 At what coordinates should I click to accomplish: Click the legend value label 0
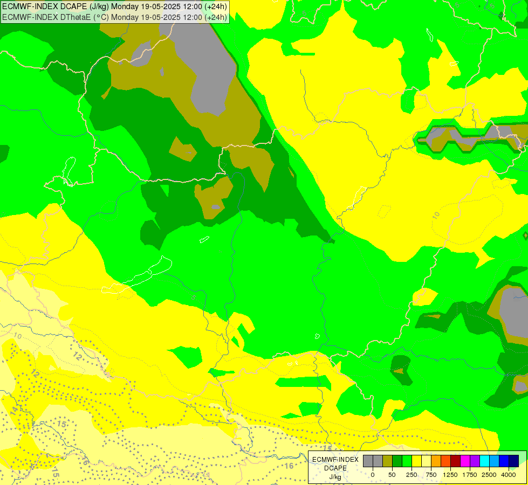click(373, 475)
